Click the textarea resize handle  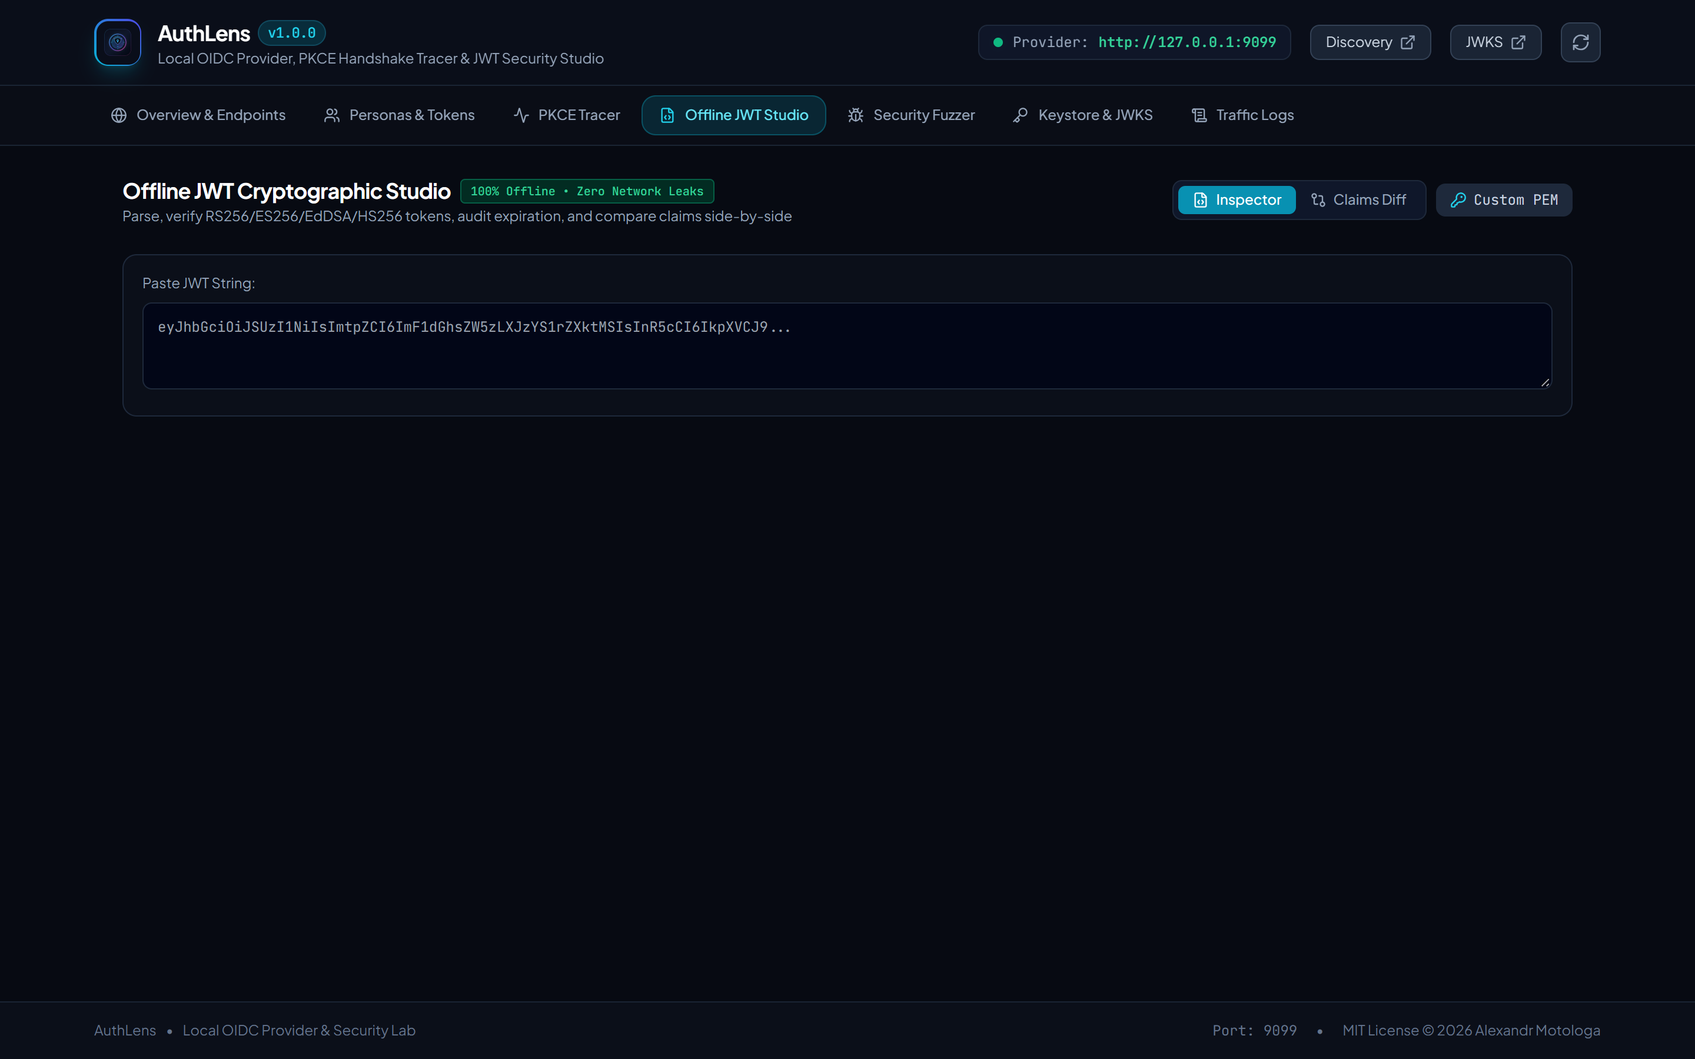[x=1544, y=382]
